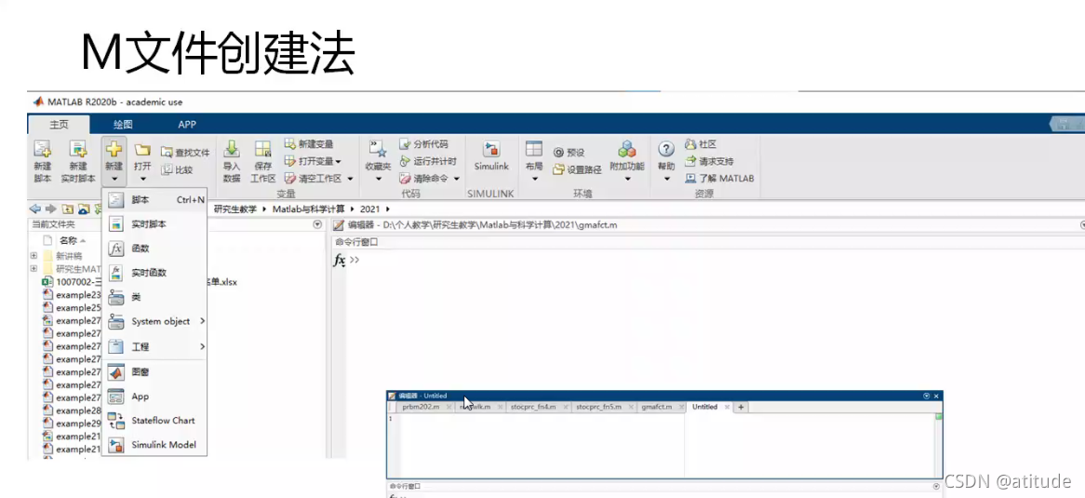Open the gmafct.m editor tab

coord(657,407)
